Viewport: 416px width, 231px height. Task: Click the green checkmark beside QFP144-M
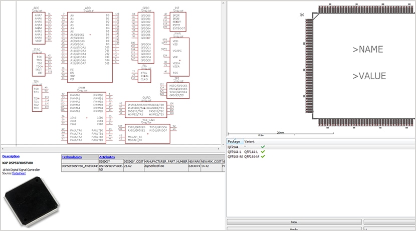click(263, 156)
